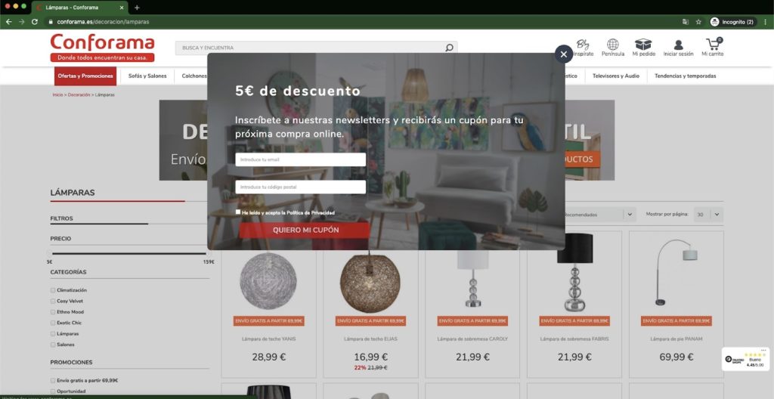
Task: Select Televisores y Audio menu item
Action: tap(615, 76)
